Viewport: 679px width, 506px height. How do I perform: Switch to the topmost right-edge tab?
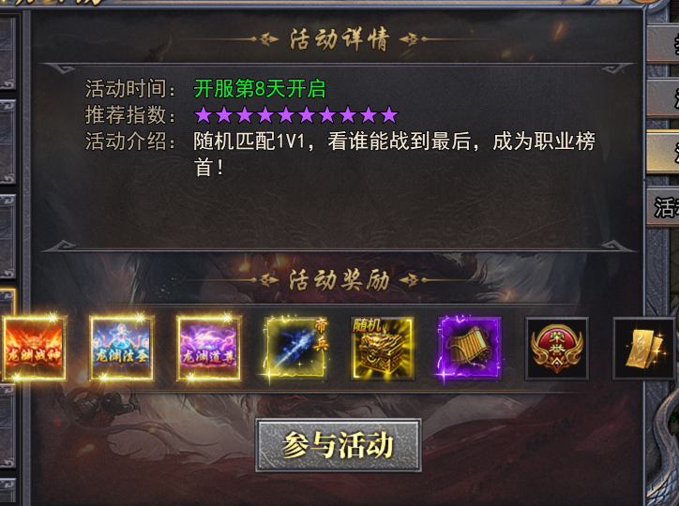663,43
